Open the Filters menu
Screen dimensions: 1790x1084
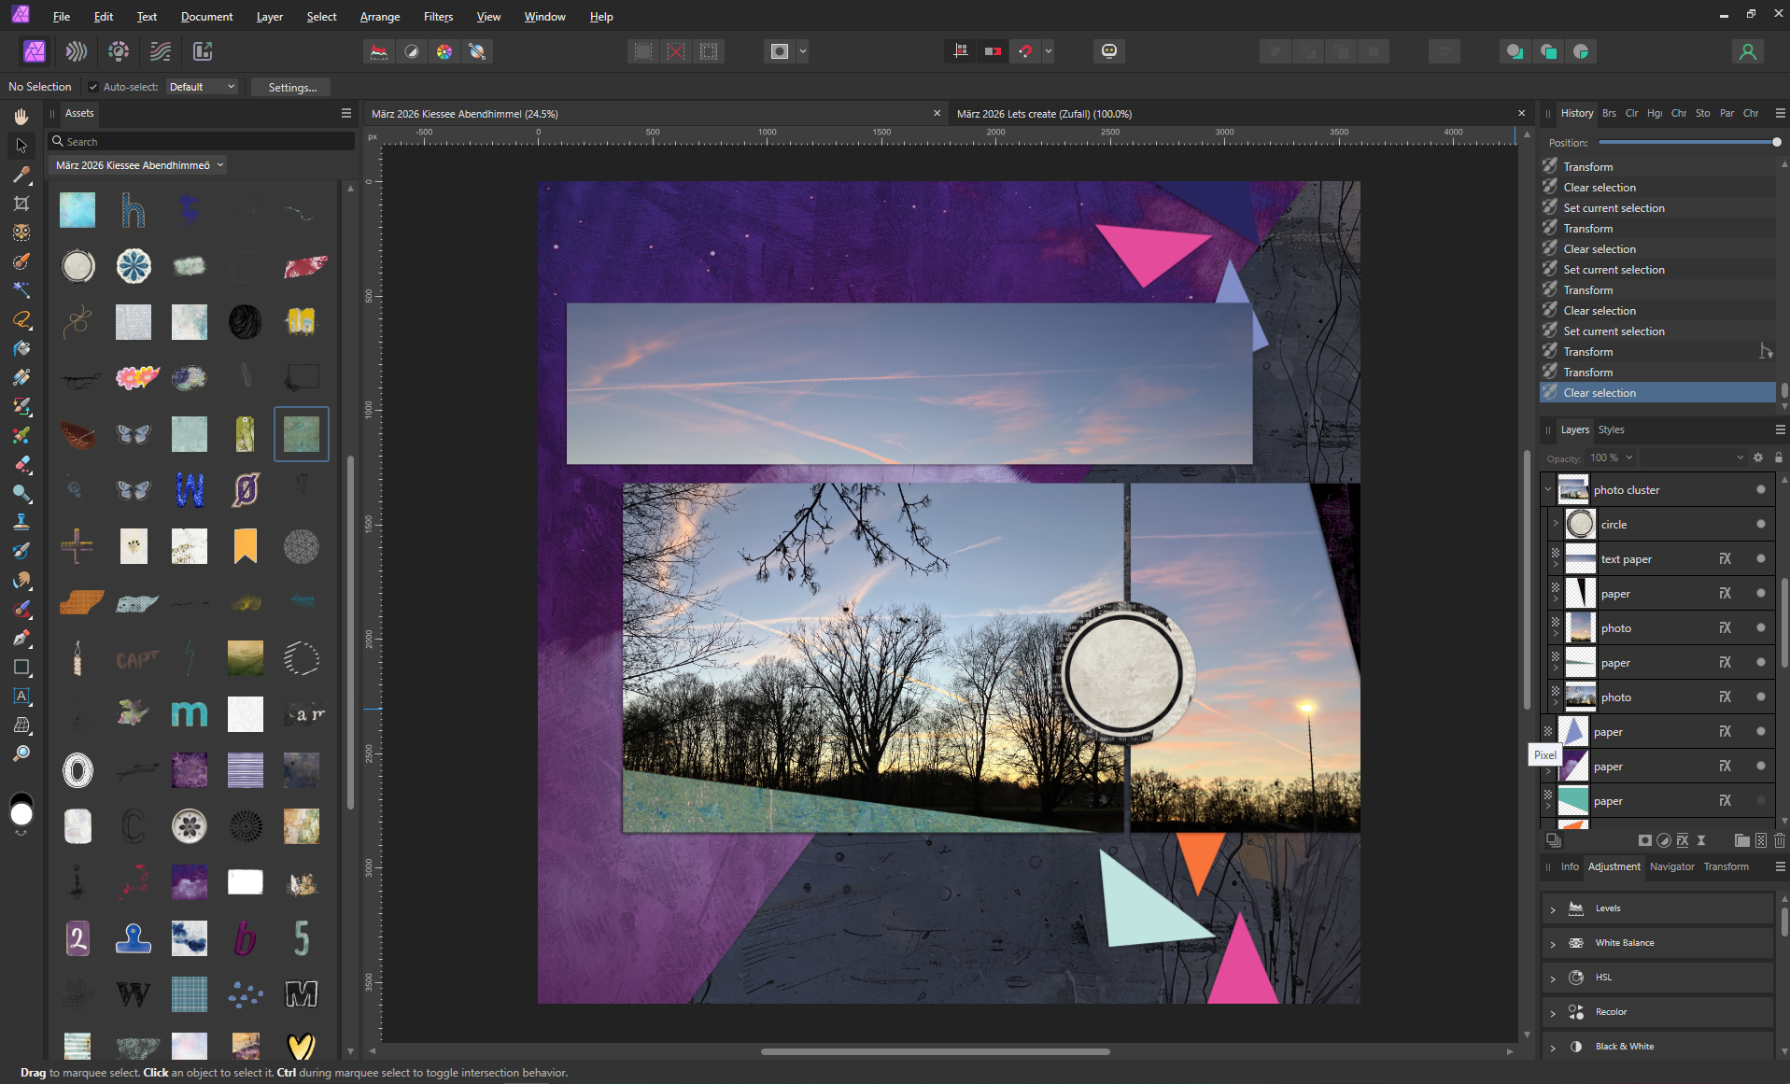tap(438, 17)
